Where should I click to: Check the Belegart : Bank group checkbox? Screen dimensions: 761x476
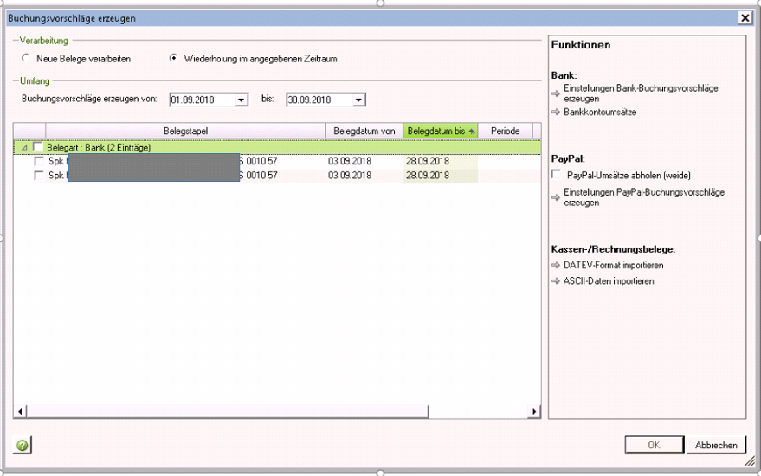[38, 147]
